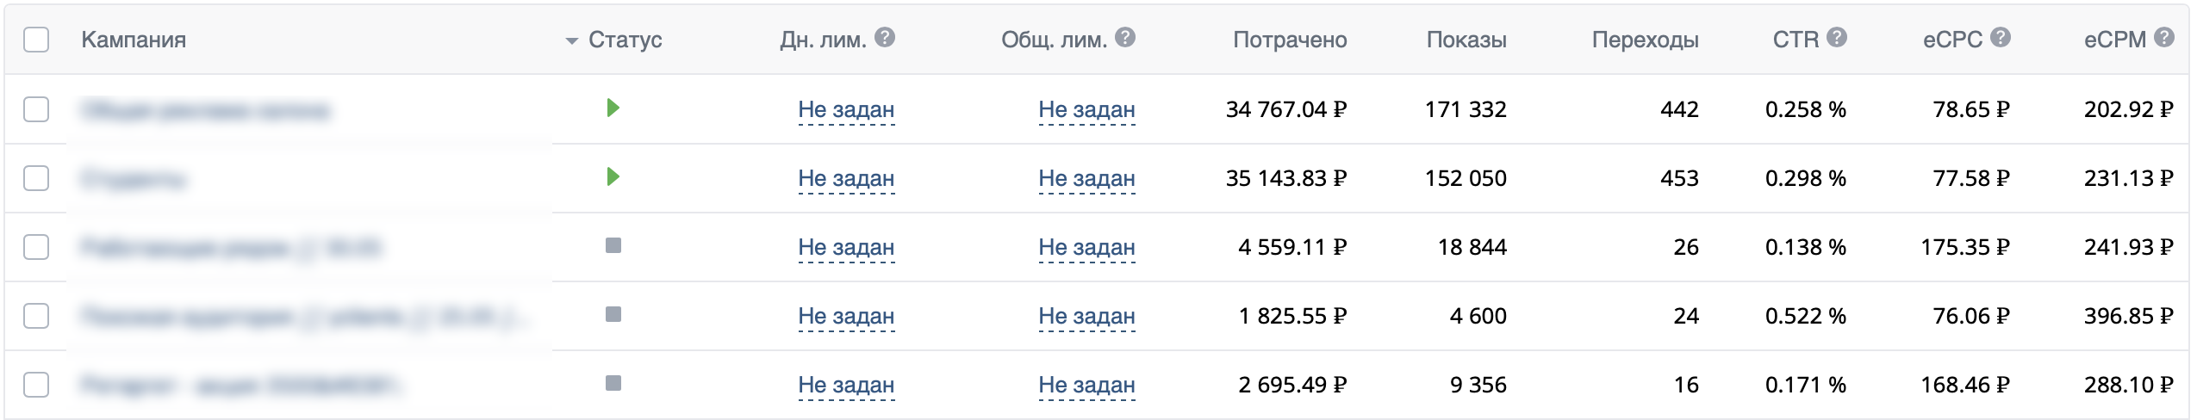2197x420 pixels.
Task: Click the green play status icon in first row
Action: (x=613, y=108)
